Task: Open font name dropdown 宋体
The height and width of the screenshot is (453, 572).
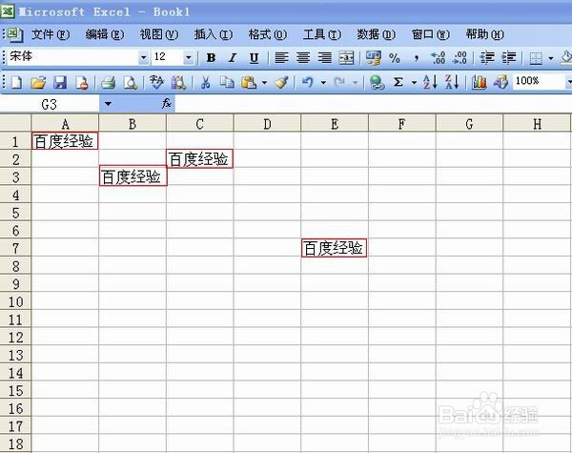Action: point(144,57)
